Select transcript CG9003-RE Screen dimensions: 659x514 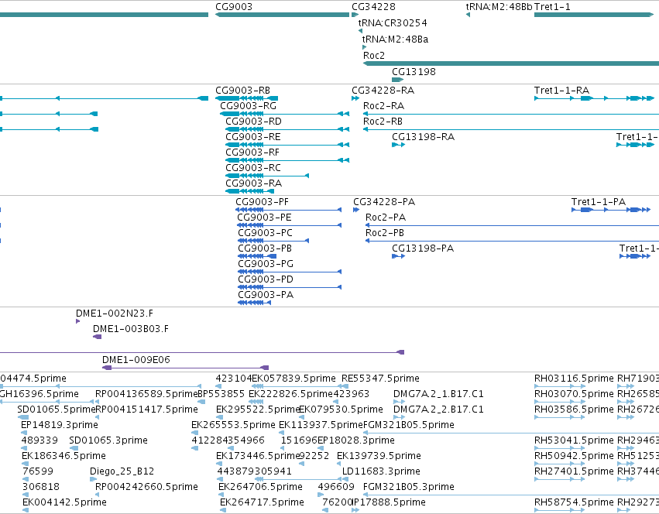tap(287, 145)
